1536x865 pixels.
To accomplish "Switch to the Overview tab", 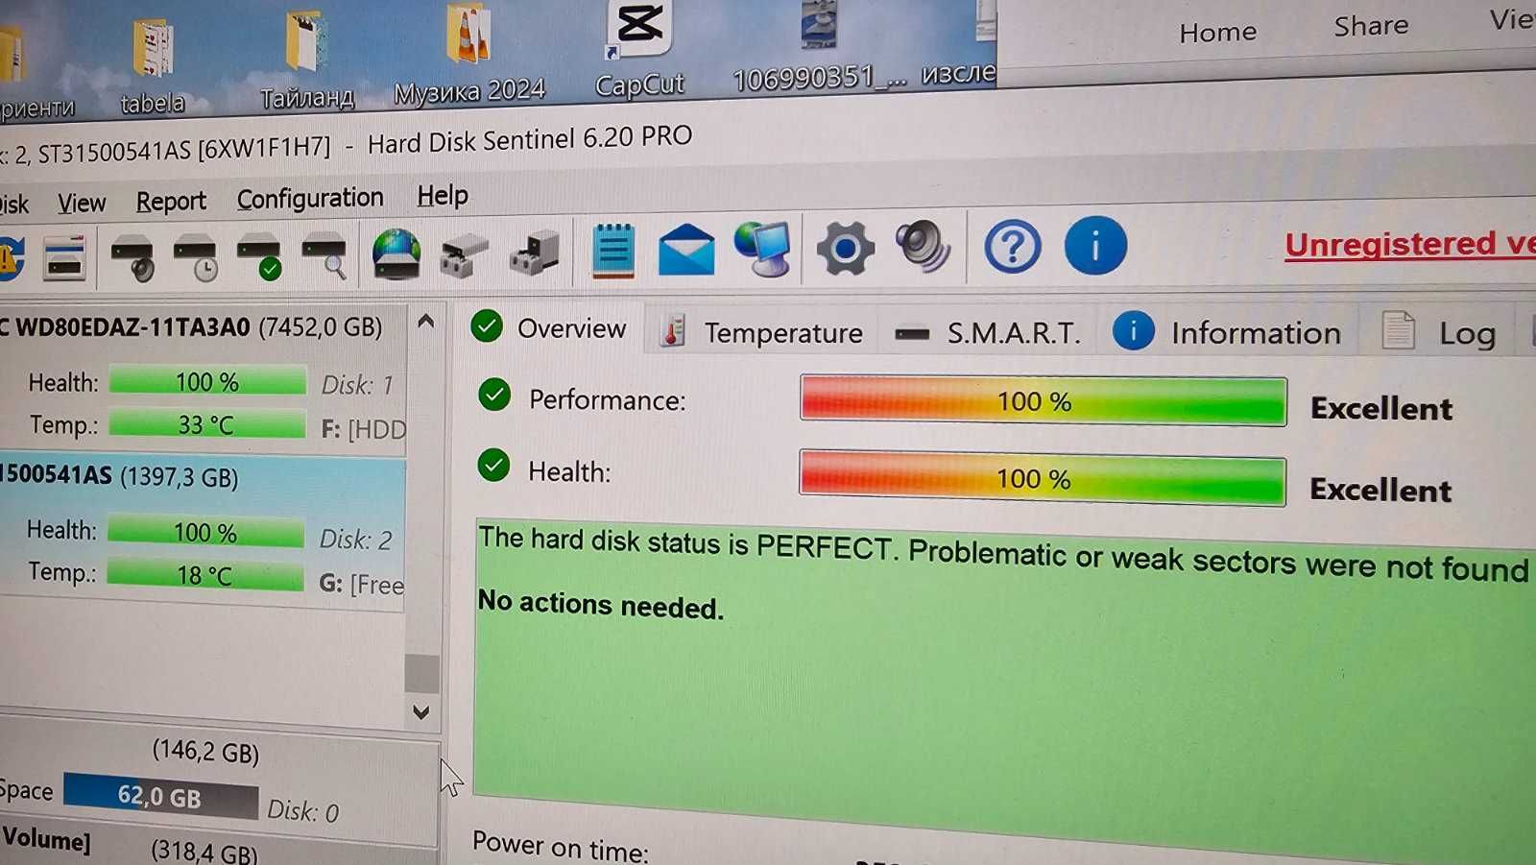I will click(x=549, y=328).
